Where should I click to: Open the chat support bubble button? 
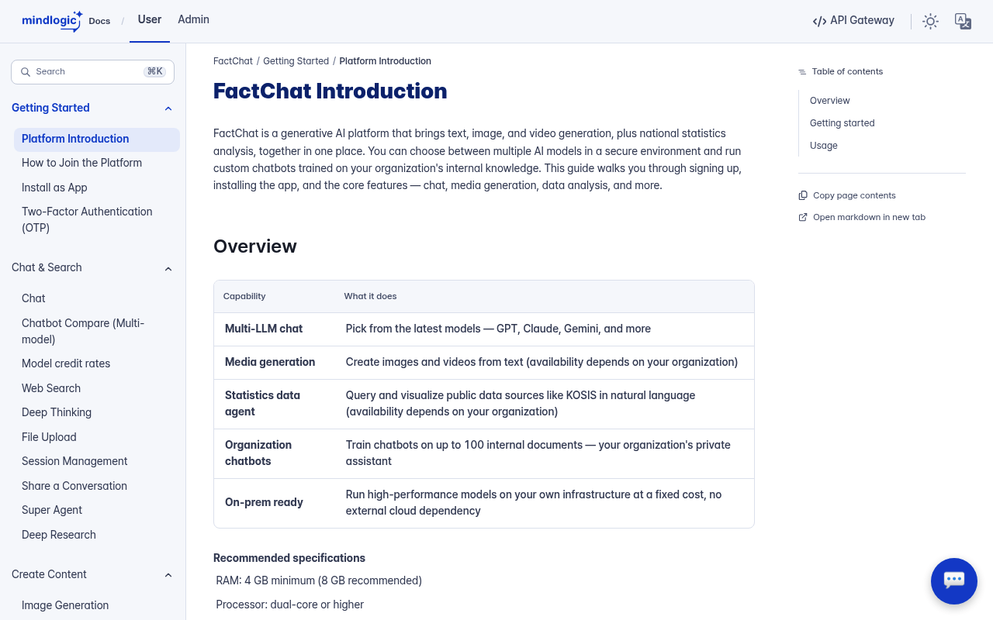(x=954, y=581)
